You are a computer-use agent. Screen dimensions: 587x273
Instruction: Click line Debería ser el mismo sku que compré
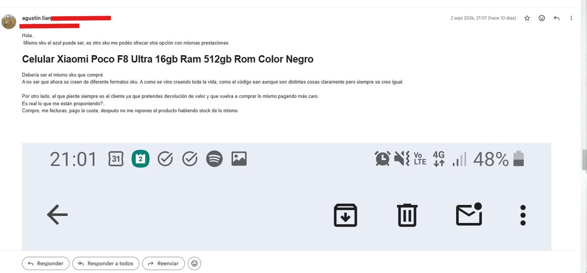tap(62, 75)
